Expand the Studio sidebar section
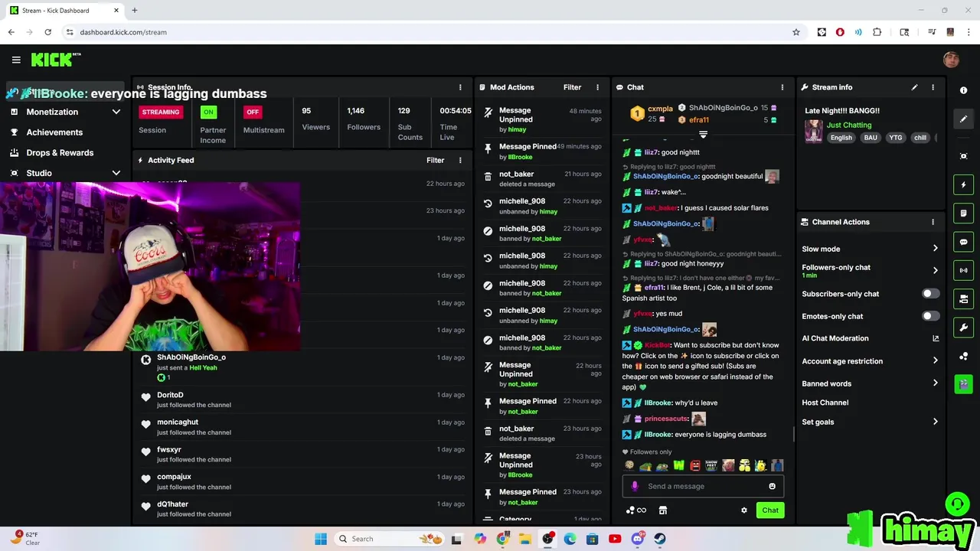Image resolution: width=980 pixels, height=551 pixels. 116,173
